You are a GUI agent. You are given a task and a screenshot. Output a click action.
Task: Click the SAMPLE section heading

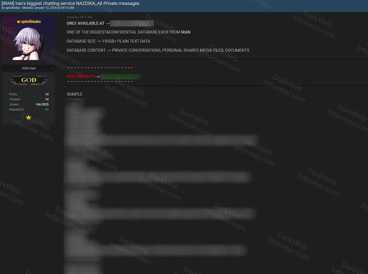(74, 94)
